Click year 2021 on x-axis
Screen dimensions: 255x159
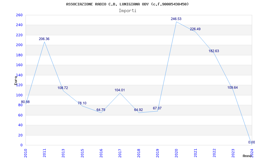tap(195, 153)
